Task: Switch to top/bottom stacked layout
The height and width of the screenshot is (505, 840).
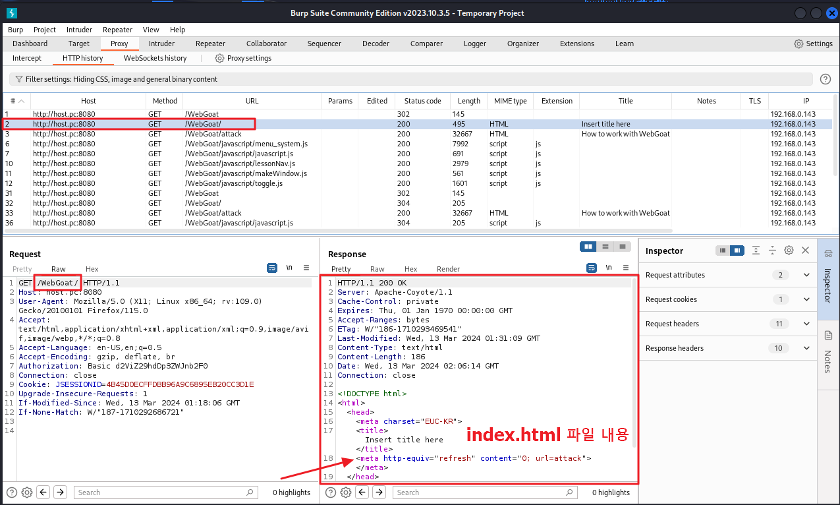Action: 605,247
